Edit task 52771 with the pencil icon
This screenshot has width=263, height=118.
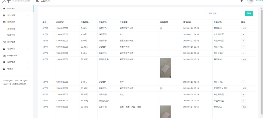(243, 101)
